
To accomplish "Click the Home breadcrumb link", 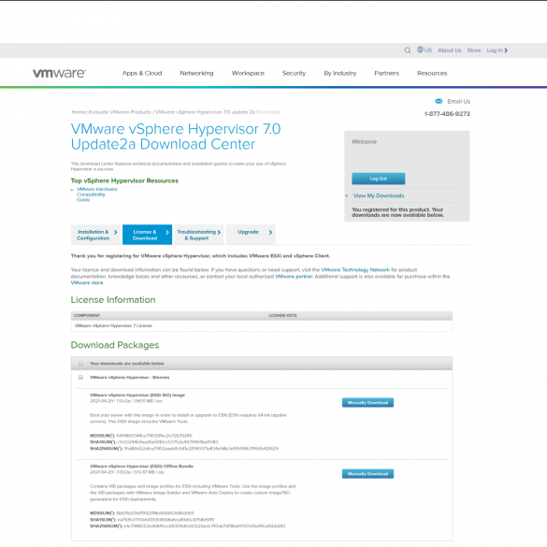I will [79, 112].
